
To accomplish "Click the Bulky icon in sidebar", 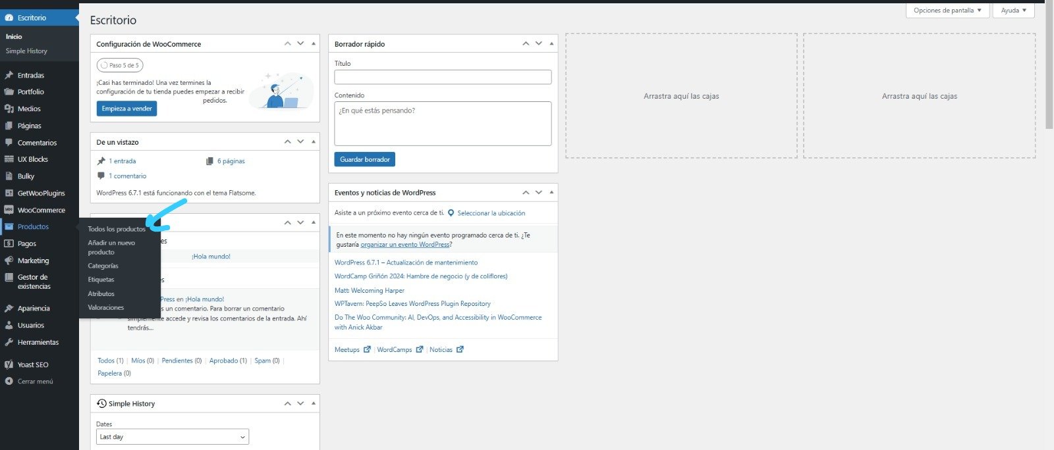I will click(9, 176).
